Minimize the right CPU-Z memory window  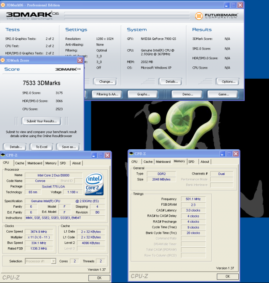pyautogui.click(x=222, y=154)
